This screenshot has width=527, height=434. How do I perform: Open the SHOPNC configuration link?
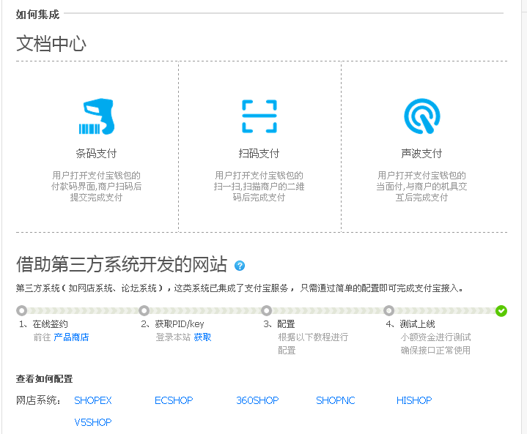click(x=336, y=400)
